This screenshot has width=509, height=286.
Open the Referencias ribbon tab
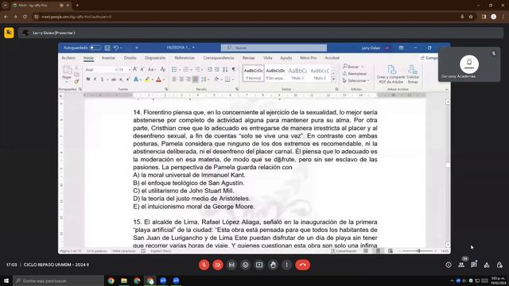(x=185, y=58)
